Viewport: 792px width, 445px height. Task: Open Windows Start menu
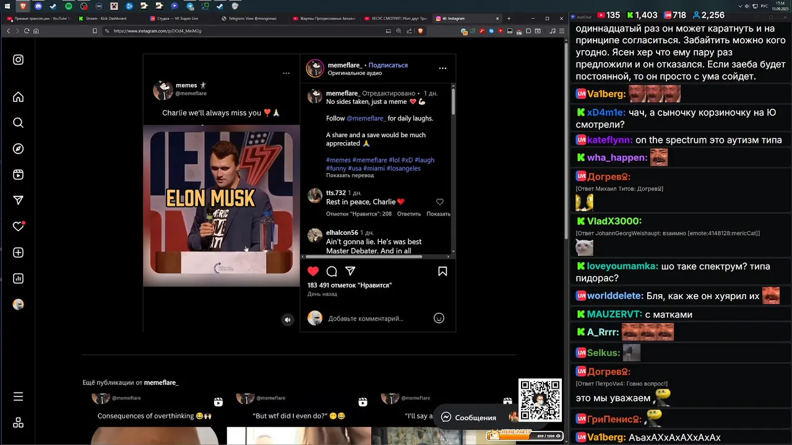click(x=9, y=6)
